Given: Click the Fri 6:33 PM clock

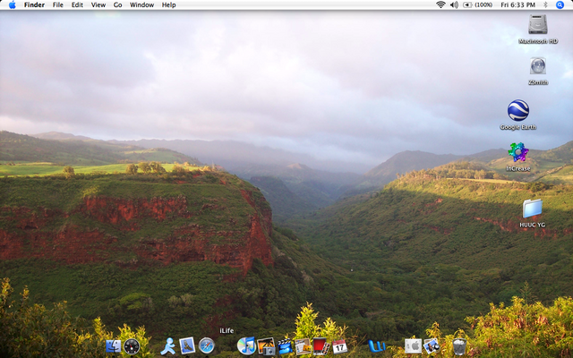Looking at the screenshot, I should [x=517, y=4].
